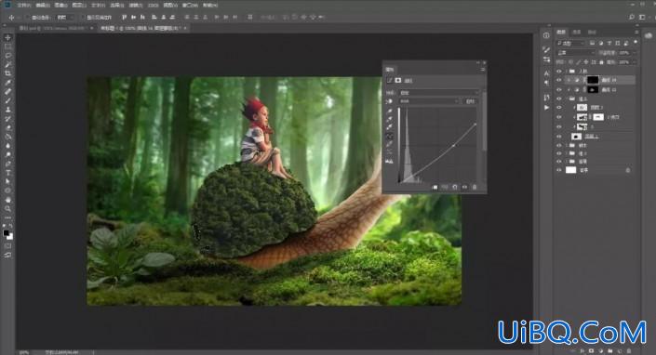Click the lock all layers icon
The image size is (656, 355).
coord(602,62)
